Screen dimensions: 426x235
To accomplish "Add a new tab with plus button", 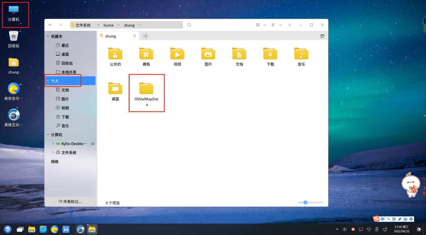I will 146,36.
